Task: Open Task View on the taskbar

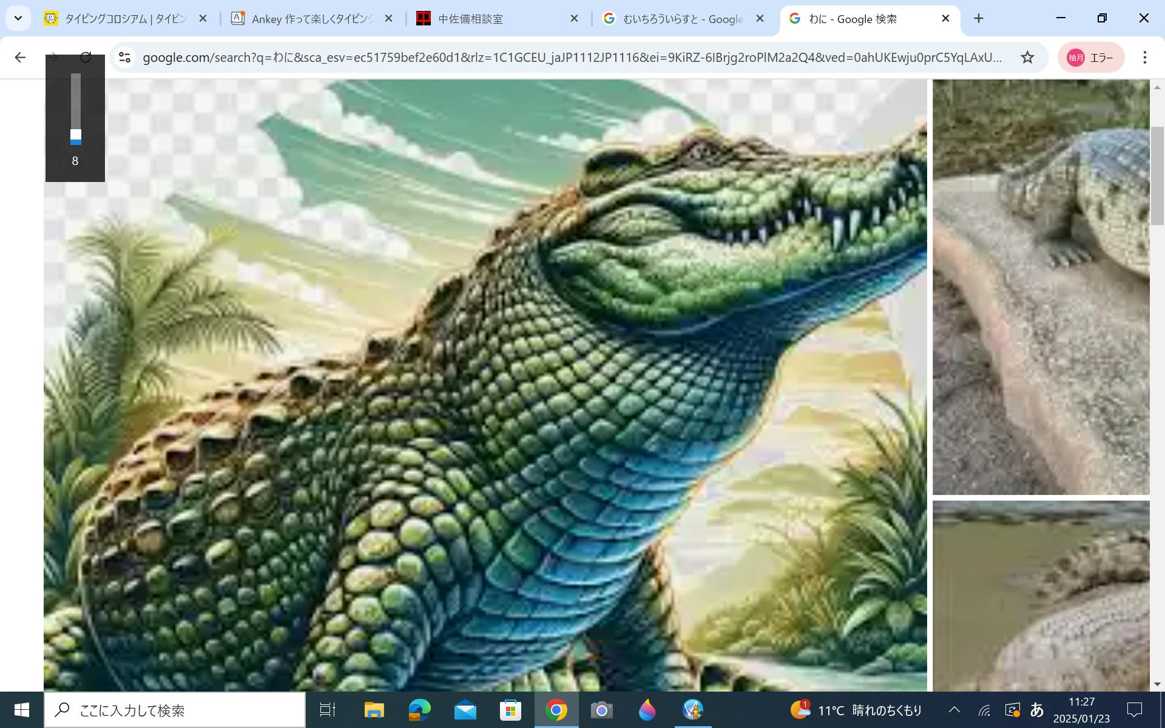Action: click(x=328, y=710)
